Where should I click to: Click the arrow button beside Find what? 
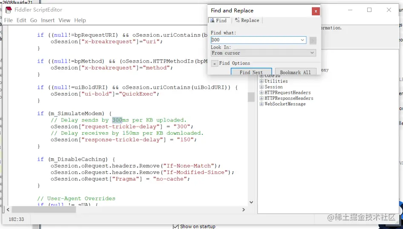[x=313, y=40]
